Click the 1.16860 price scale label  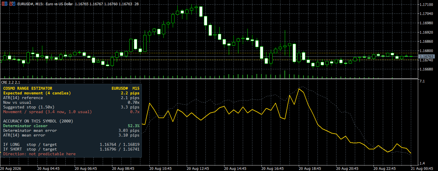(426, 42)
